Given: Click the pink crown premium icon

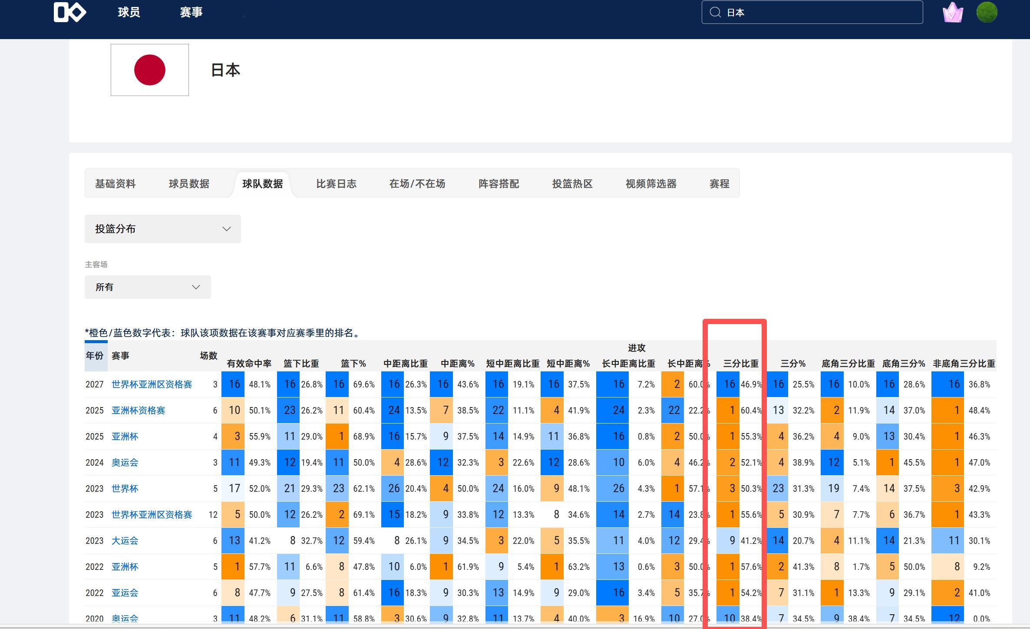Looking at the screenshot, I should [953, 12].
